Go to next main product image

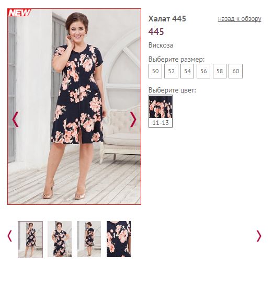coord(133,119)
